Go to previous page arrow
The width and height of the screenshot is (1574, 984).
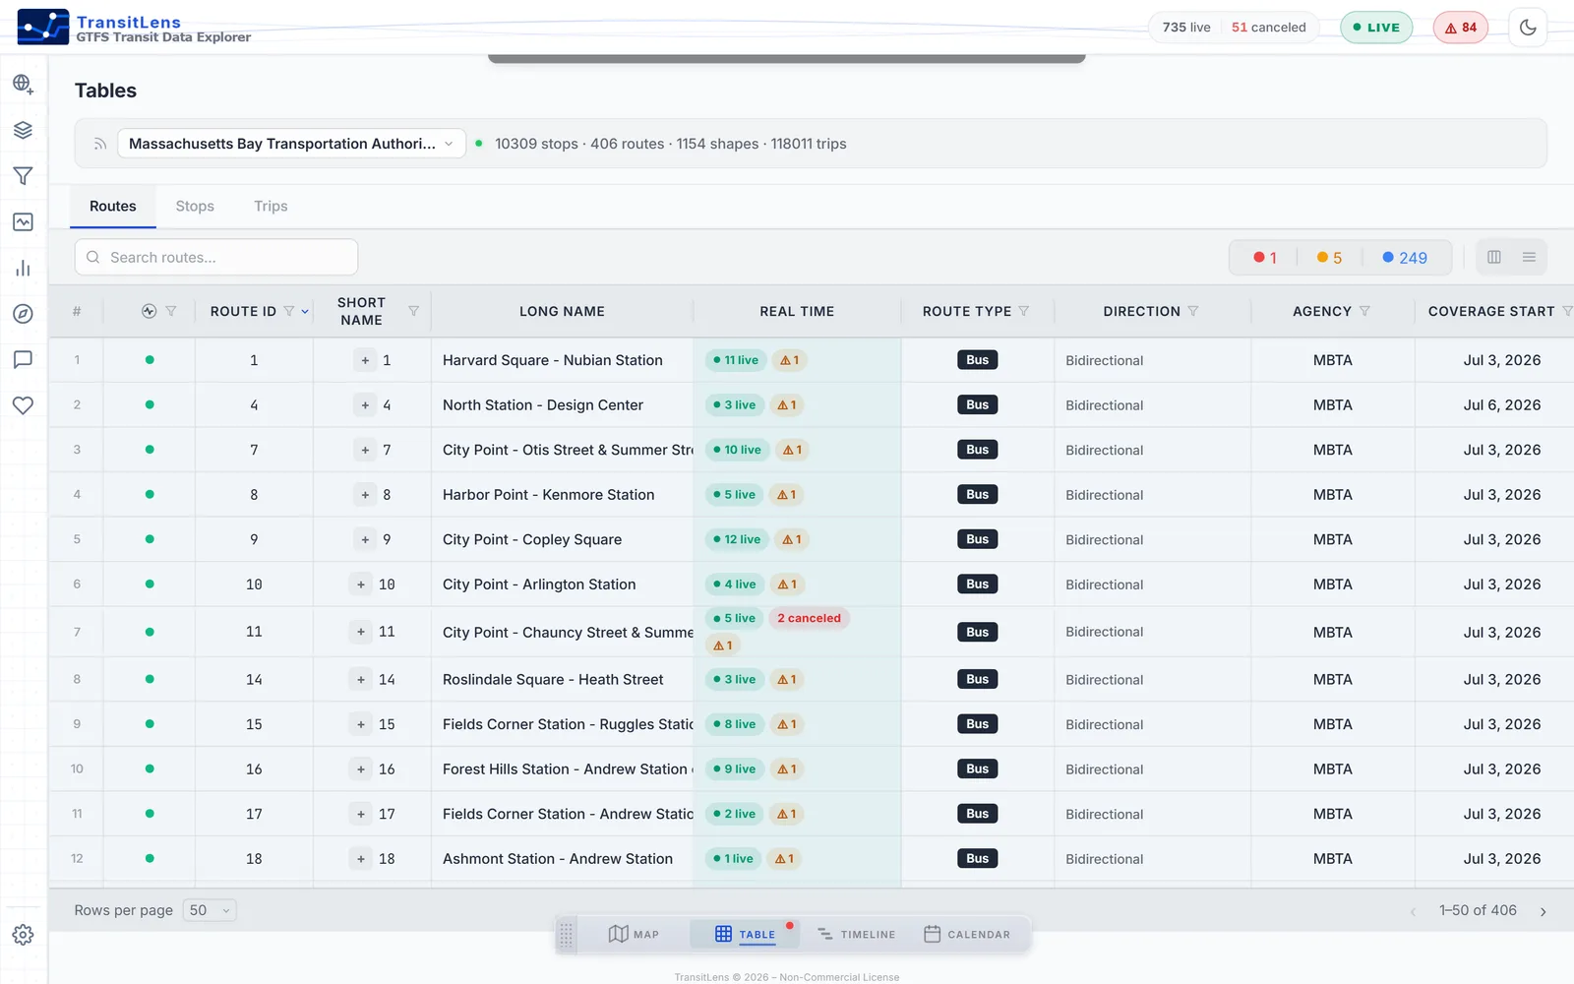[1413, 911]
